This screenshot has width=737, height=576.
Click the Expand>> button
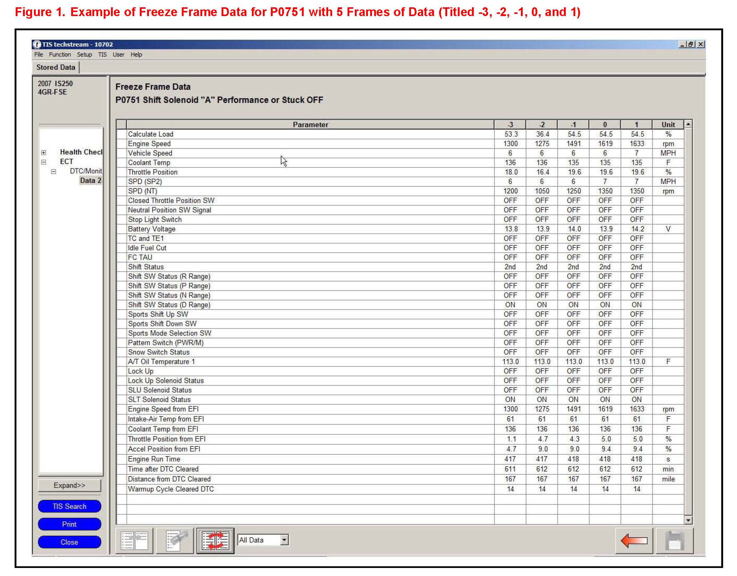[69, 485]
